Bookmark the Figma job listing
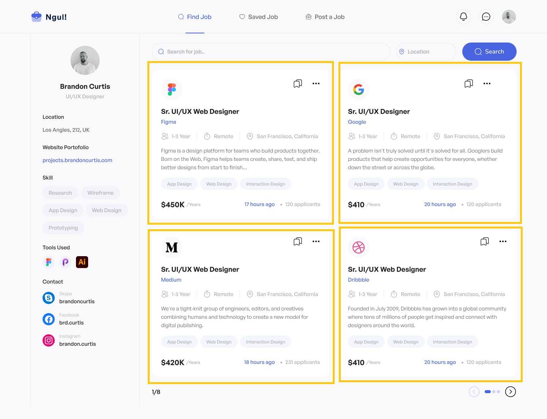Screen dimensions: 547x419 click(298, 83)
